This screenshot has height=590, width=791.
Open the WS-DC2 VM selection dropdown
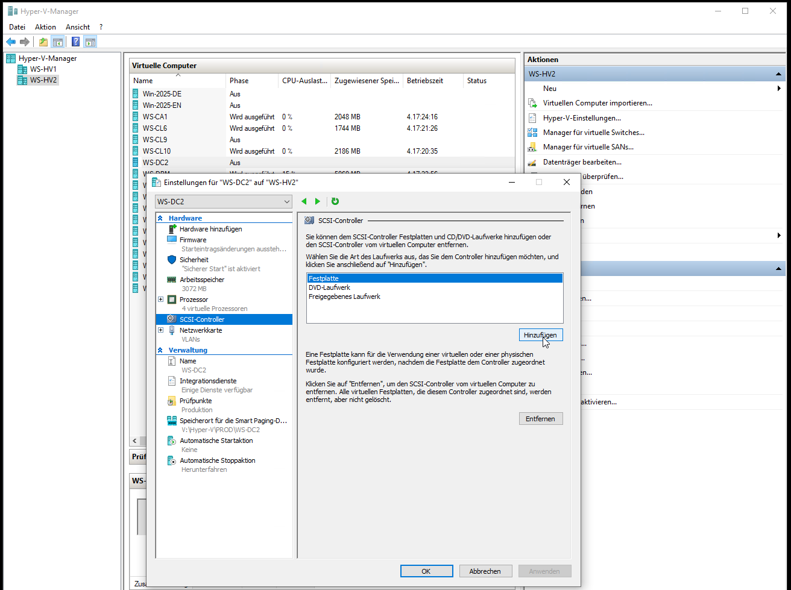[224, 202]
